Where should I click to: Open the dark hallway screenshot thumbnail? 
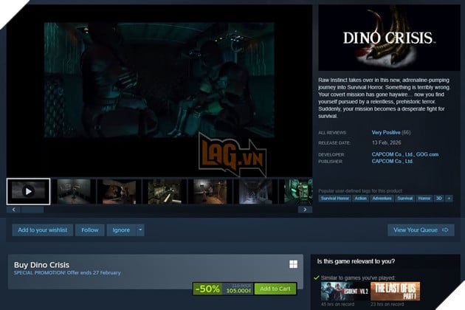pyautogui.click(x=256, y=191)
